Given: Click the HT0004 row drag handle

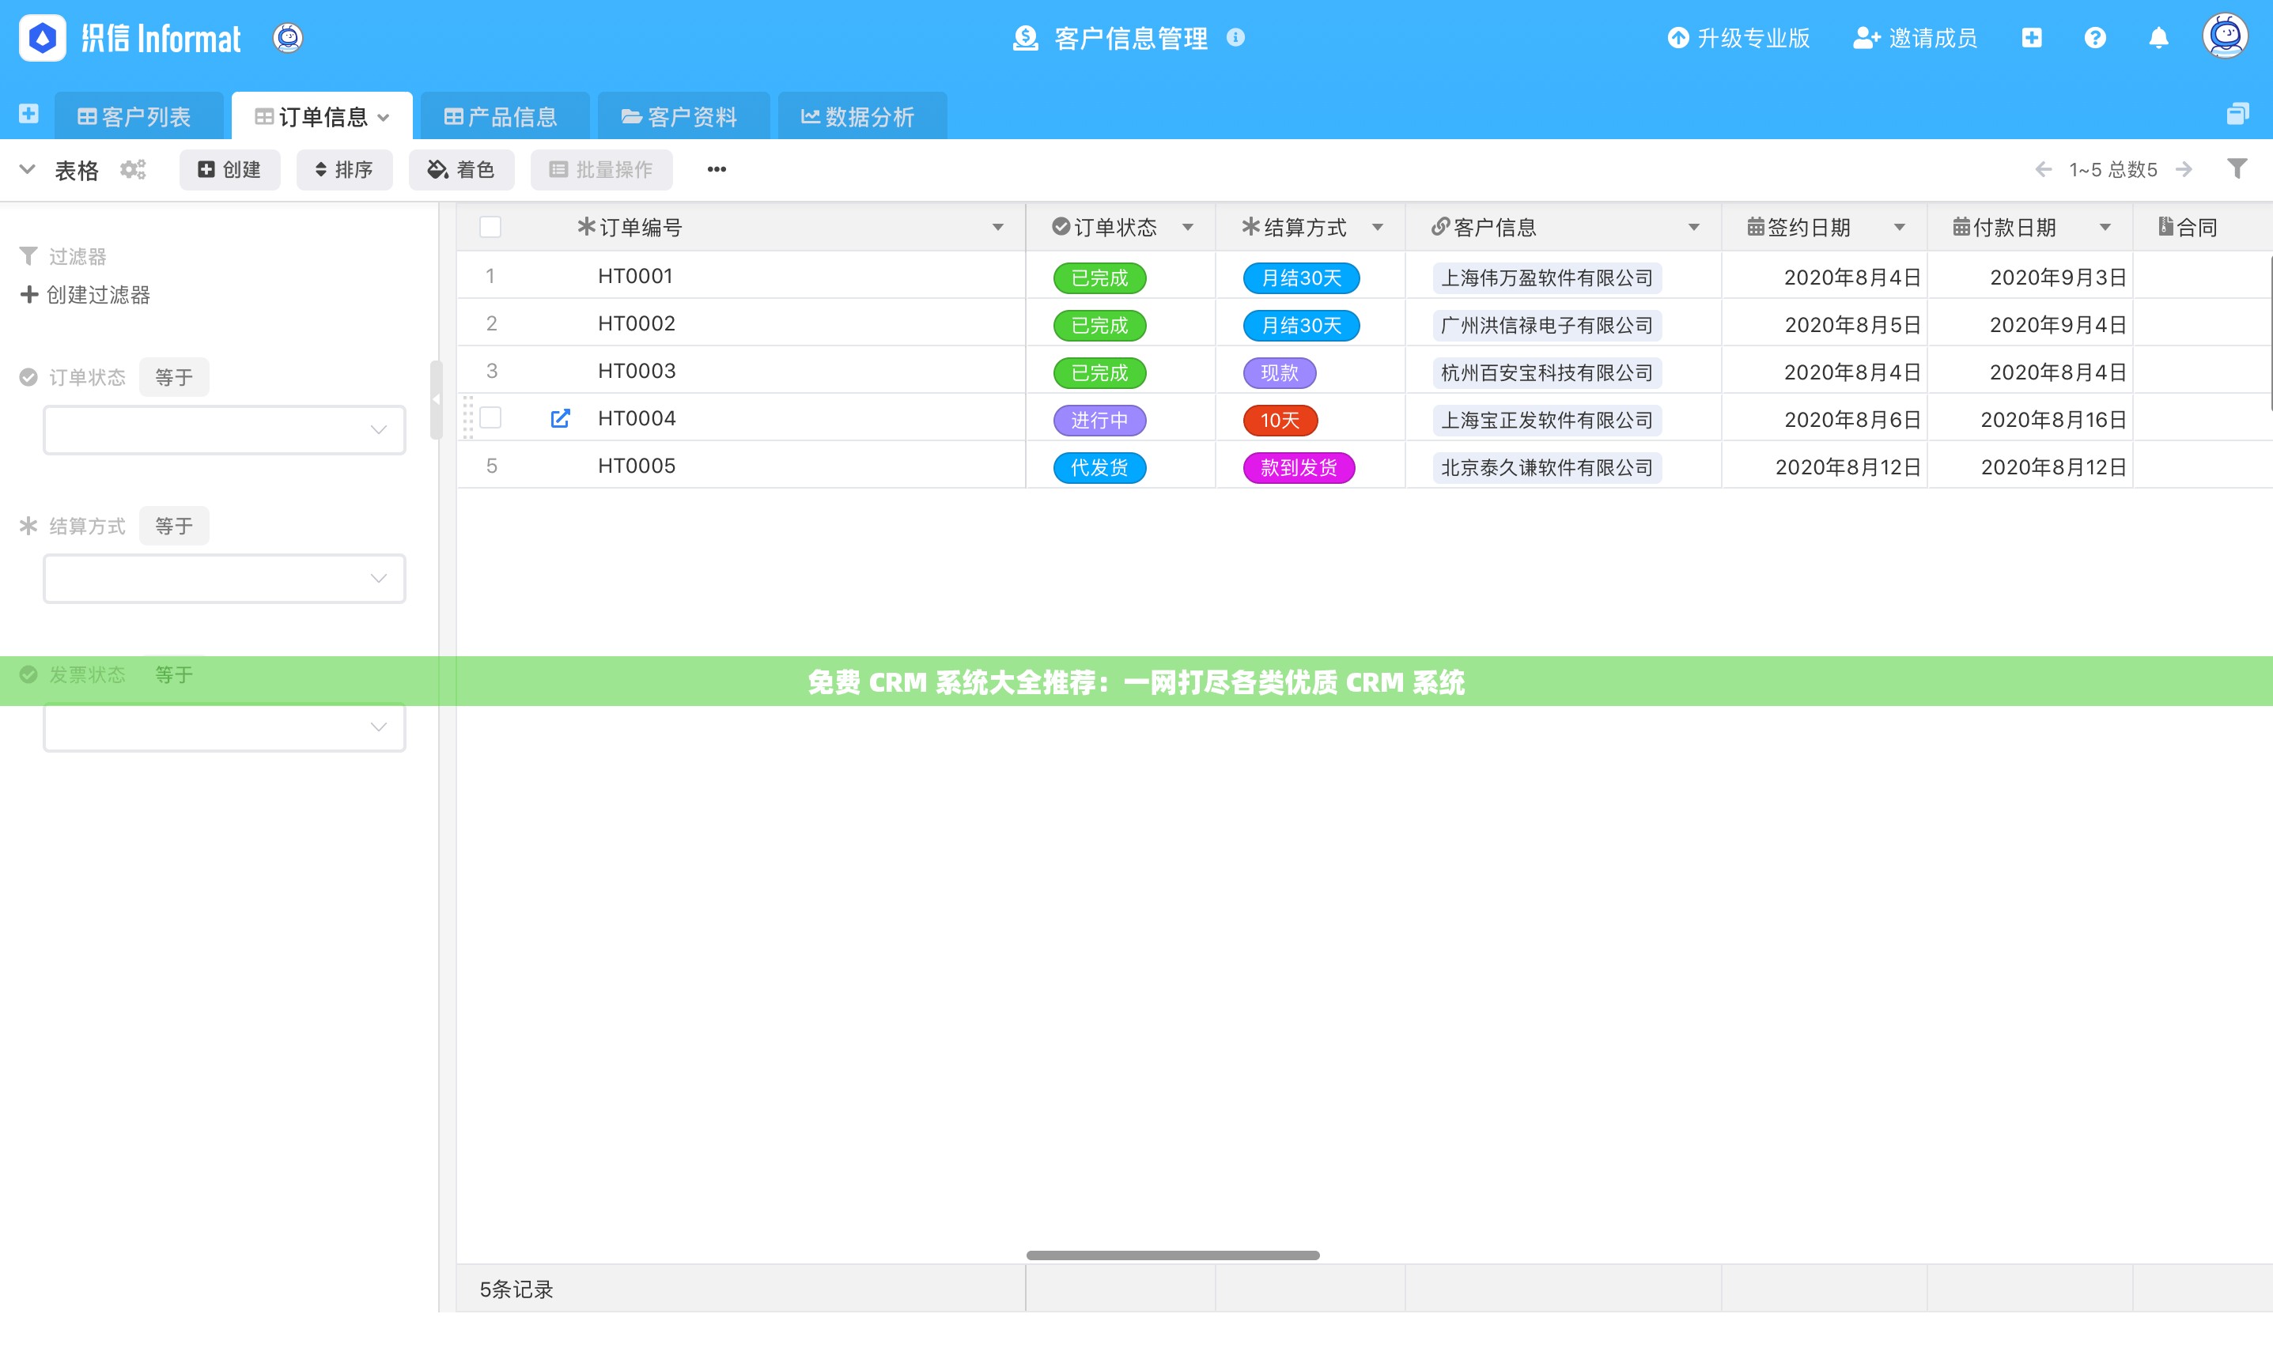Looking at the screenshot, I should (467, 417).
